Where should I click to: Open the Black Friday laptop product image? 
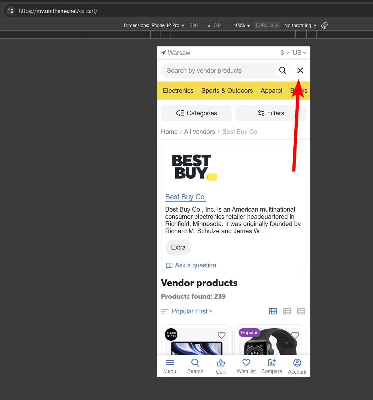pyautogui.click(x=197, y=342)
